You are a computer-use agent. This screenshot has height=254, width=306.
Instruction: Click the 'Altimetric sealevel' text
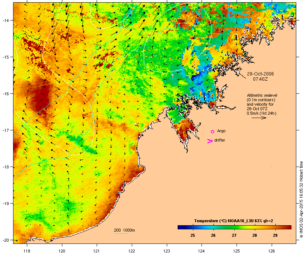tap(262, 95)
